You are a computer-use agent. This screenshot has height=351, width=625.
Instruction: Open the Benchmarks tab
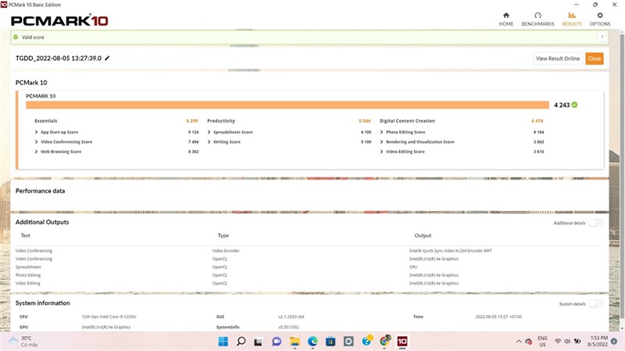537,19
